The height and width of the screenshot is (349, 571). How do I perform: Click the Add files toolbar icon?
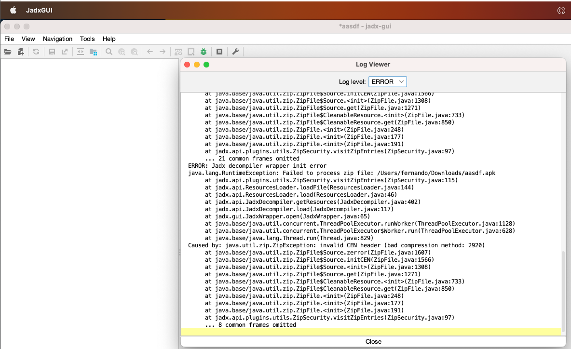pyautogui.click(x=21, y=52)
